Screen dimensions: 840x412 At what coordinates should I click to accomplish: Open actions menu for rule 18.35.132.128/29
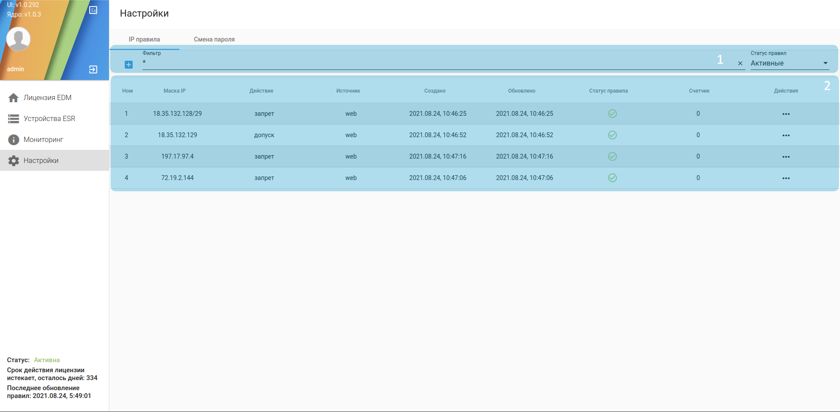coord(786,114)
